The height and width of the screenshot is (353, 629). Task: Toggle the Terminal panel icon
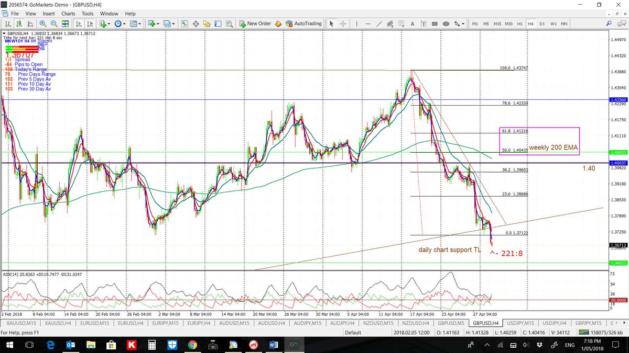tap(218, 24)
